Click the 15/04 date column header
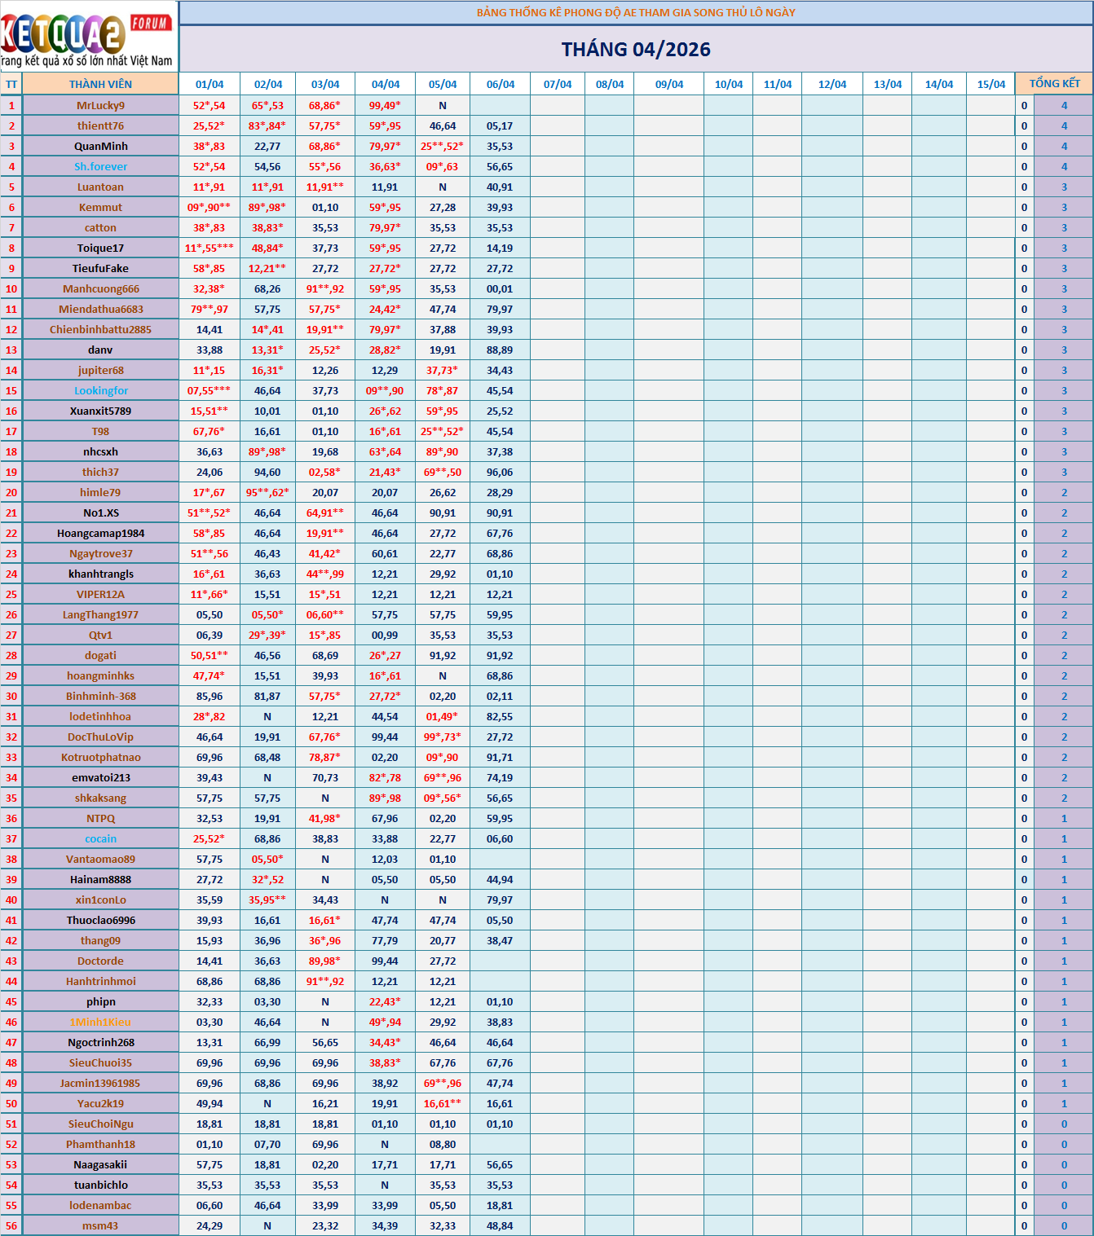Screen dimensions: 1094x1236 click(x=990, y=84)
